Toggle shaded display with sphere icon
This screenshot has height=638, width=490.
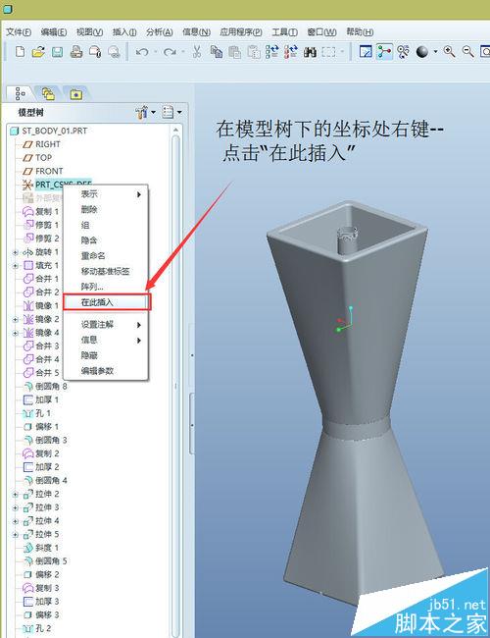click(x=422, y=52)
